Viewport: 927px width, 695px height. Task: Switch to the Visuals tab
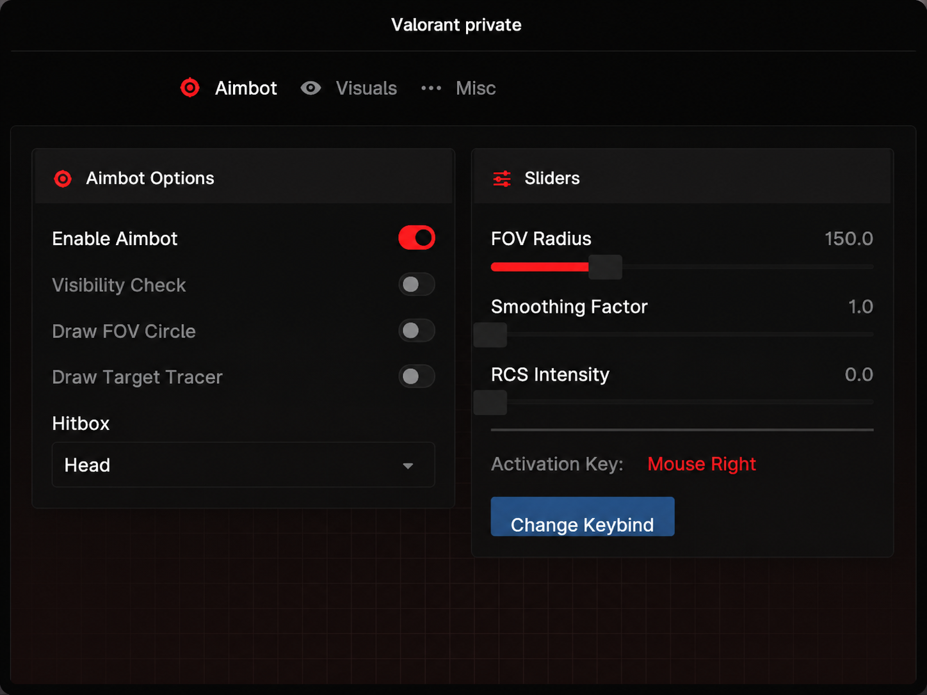point(349,88)
